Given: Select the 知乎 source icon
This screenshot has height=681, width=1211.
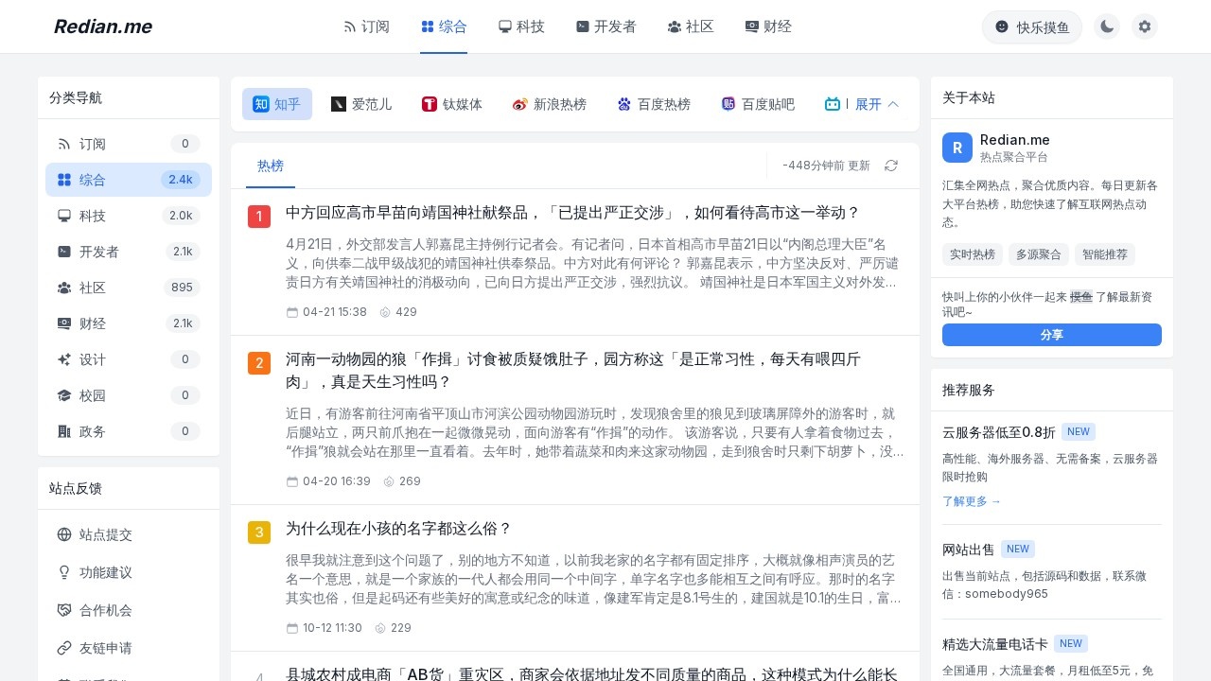Looking at the screenshot, I should (262, 104).
